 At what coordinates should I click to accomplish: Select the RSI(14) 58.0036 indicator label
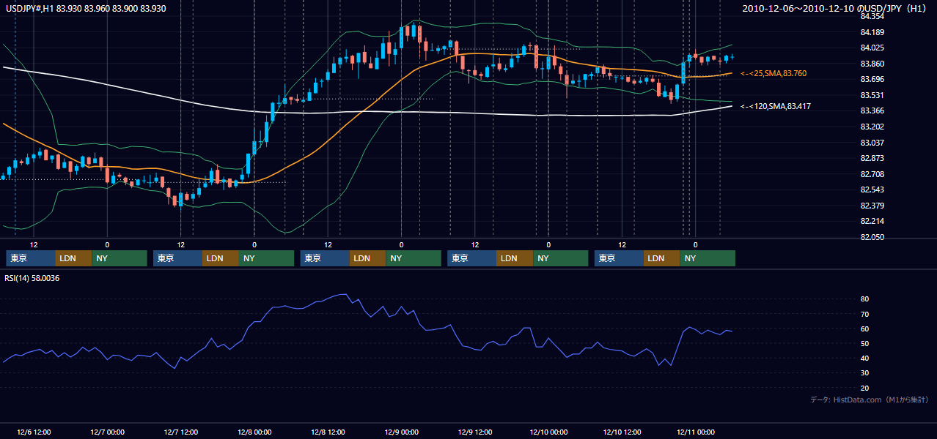click(x=32, y=278)
